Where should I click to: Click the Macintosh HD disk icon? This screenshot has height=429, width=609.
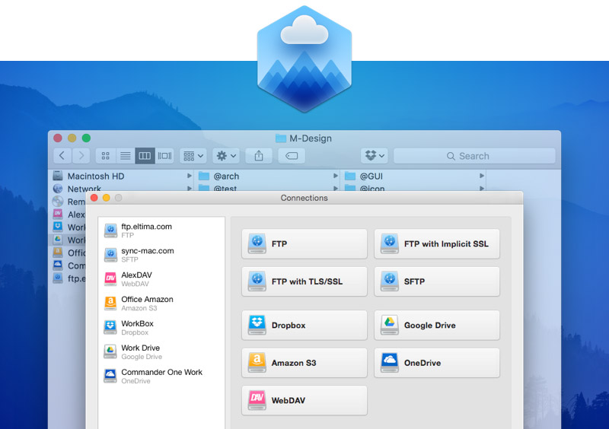tap(58, 176)
